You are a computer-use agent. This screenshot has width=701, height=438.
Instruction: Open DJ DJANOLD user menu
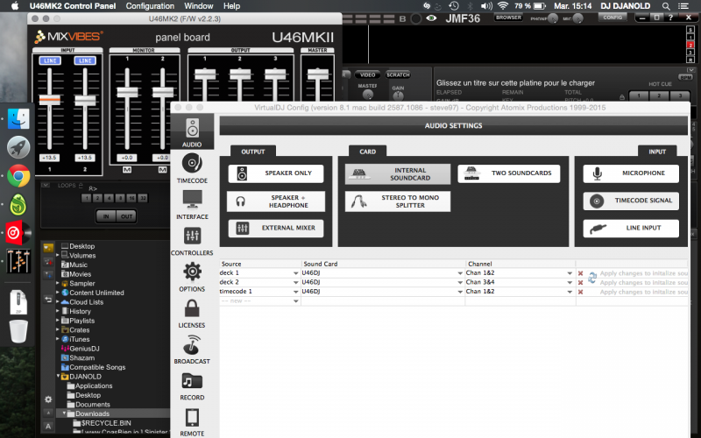(x=626, y=6)
